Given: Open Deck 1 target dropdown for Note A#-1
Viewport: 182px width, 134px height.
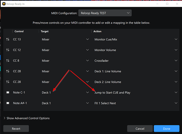Looking at the screenshot, I should (x=65, y=103).
